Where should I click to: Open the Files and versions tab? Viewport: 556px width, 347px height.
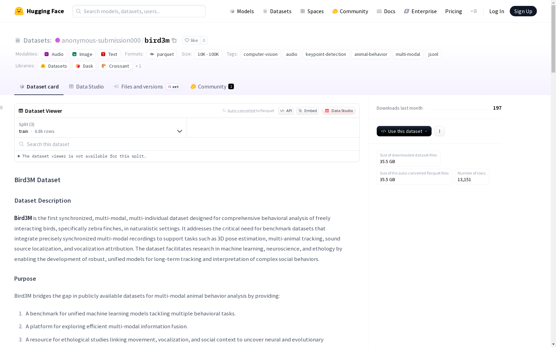click(147, 87)
